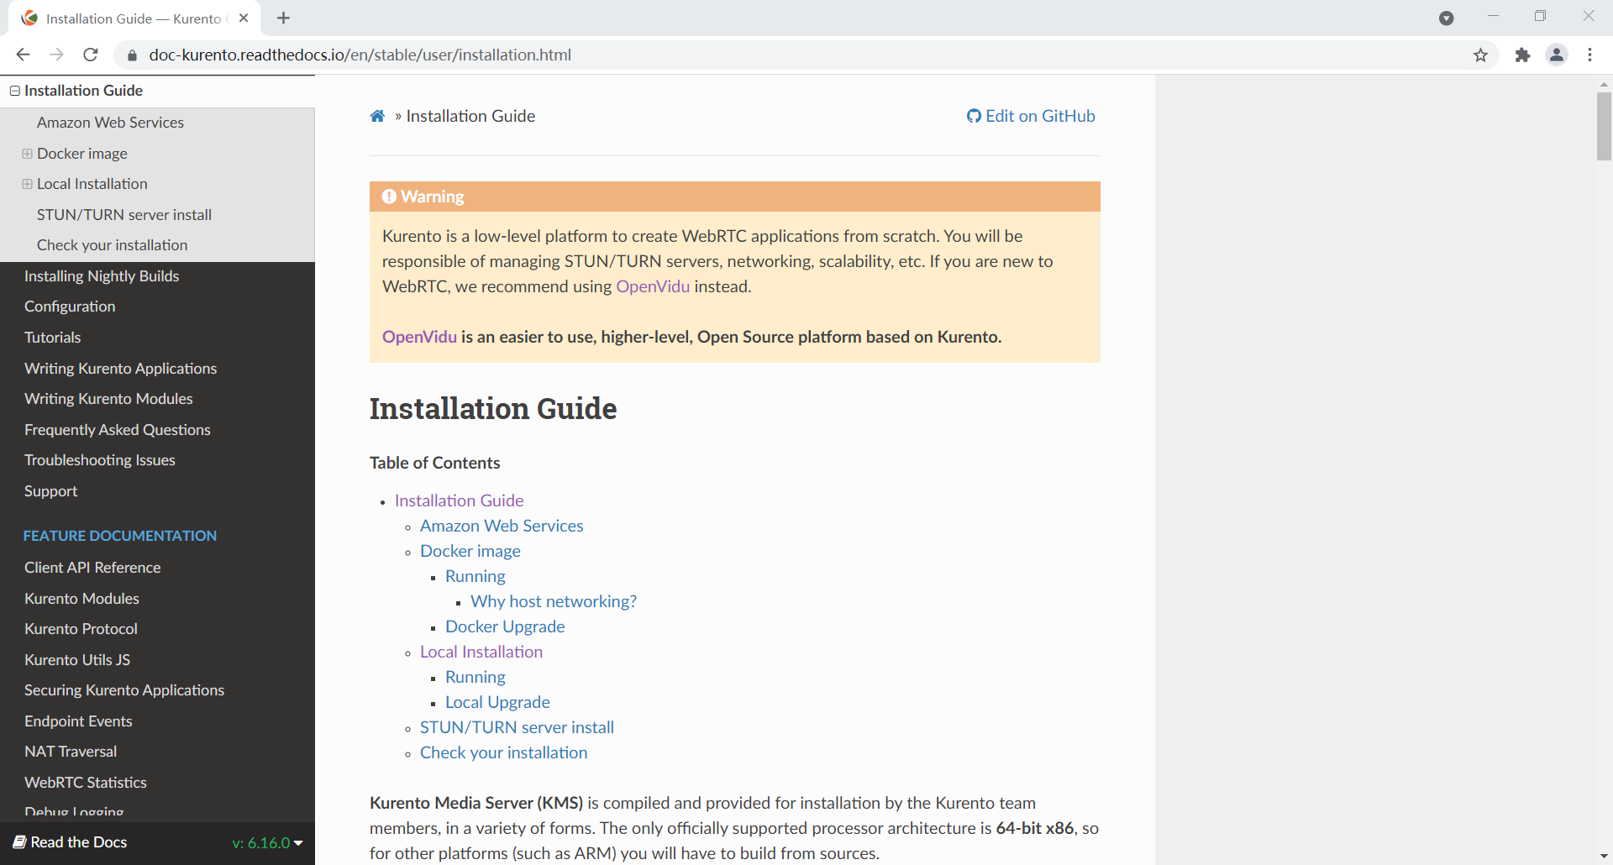Open Kurento Protocol page
Screen dimensions: 1613x865
pos(81,629)
